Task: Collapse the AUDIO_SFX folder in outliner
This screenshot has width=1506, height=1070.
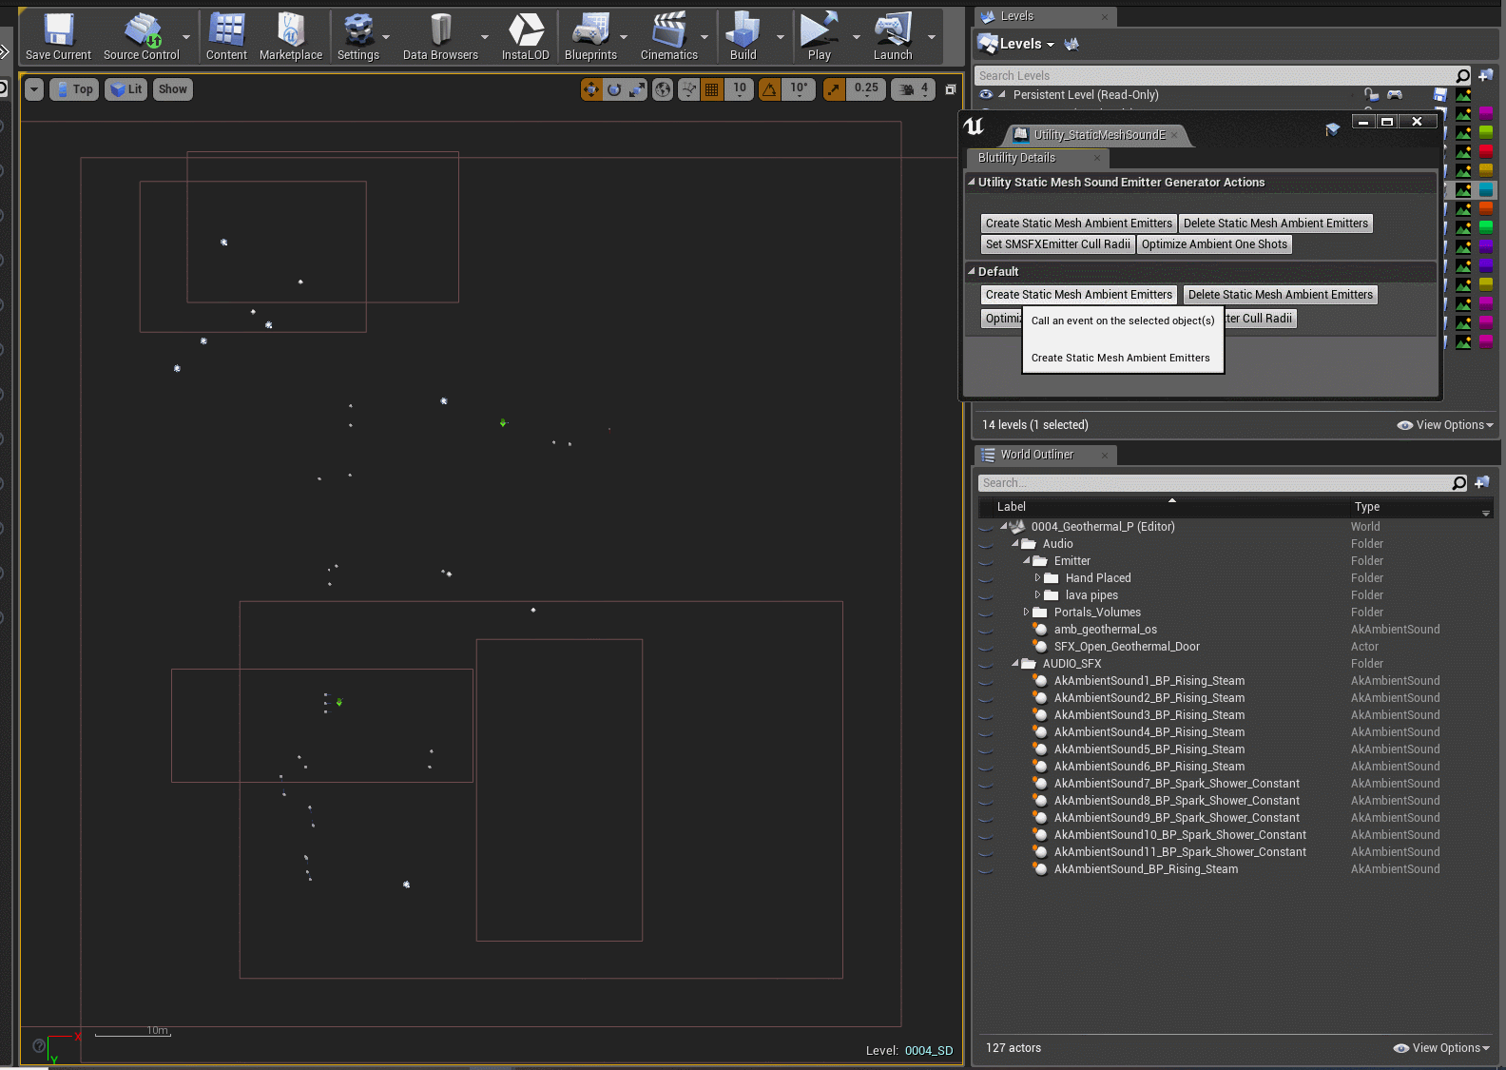Action: pyautogui.click(x=1015, y=664)
